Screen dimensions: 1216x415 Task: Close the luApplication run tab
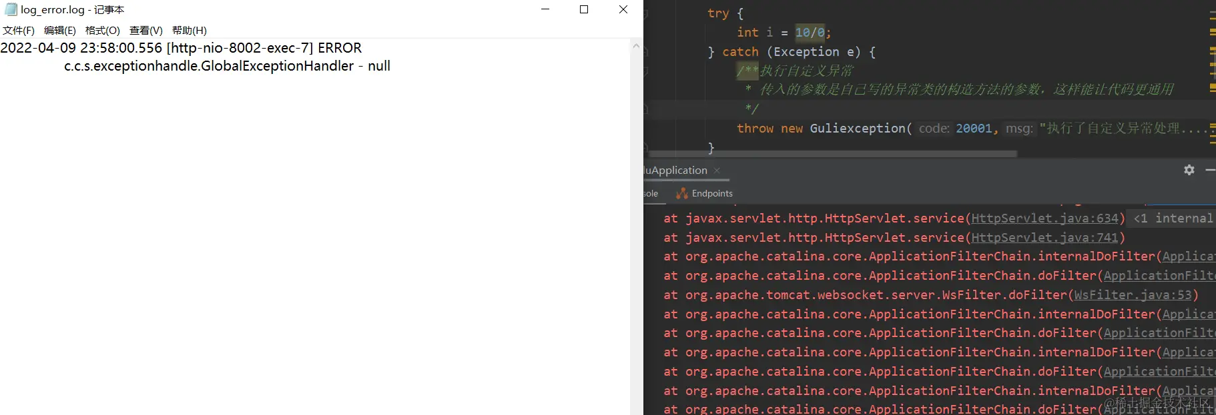click(717, 171)
